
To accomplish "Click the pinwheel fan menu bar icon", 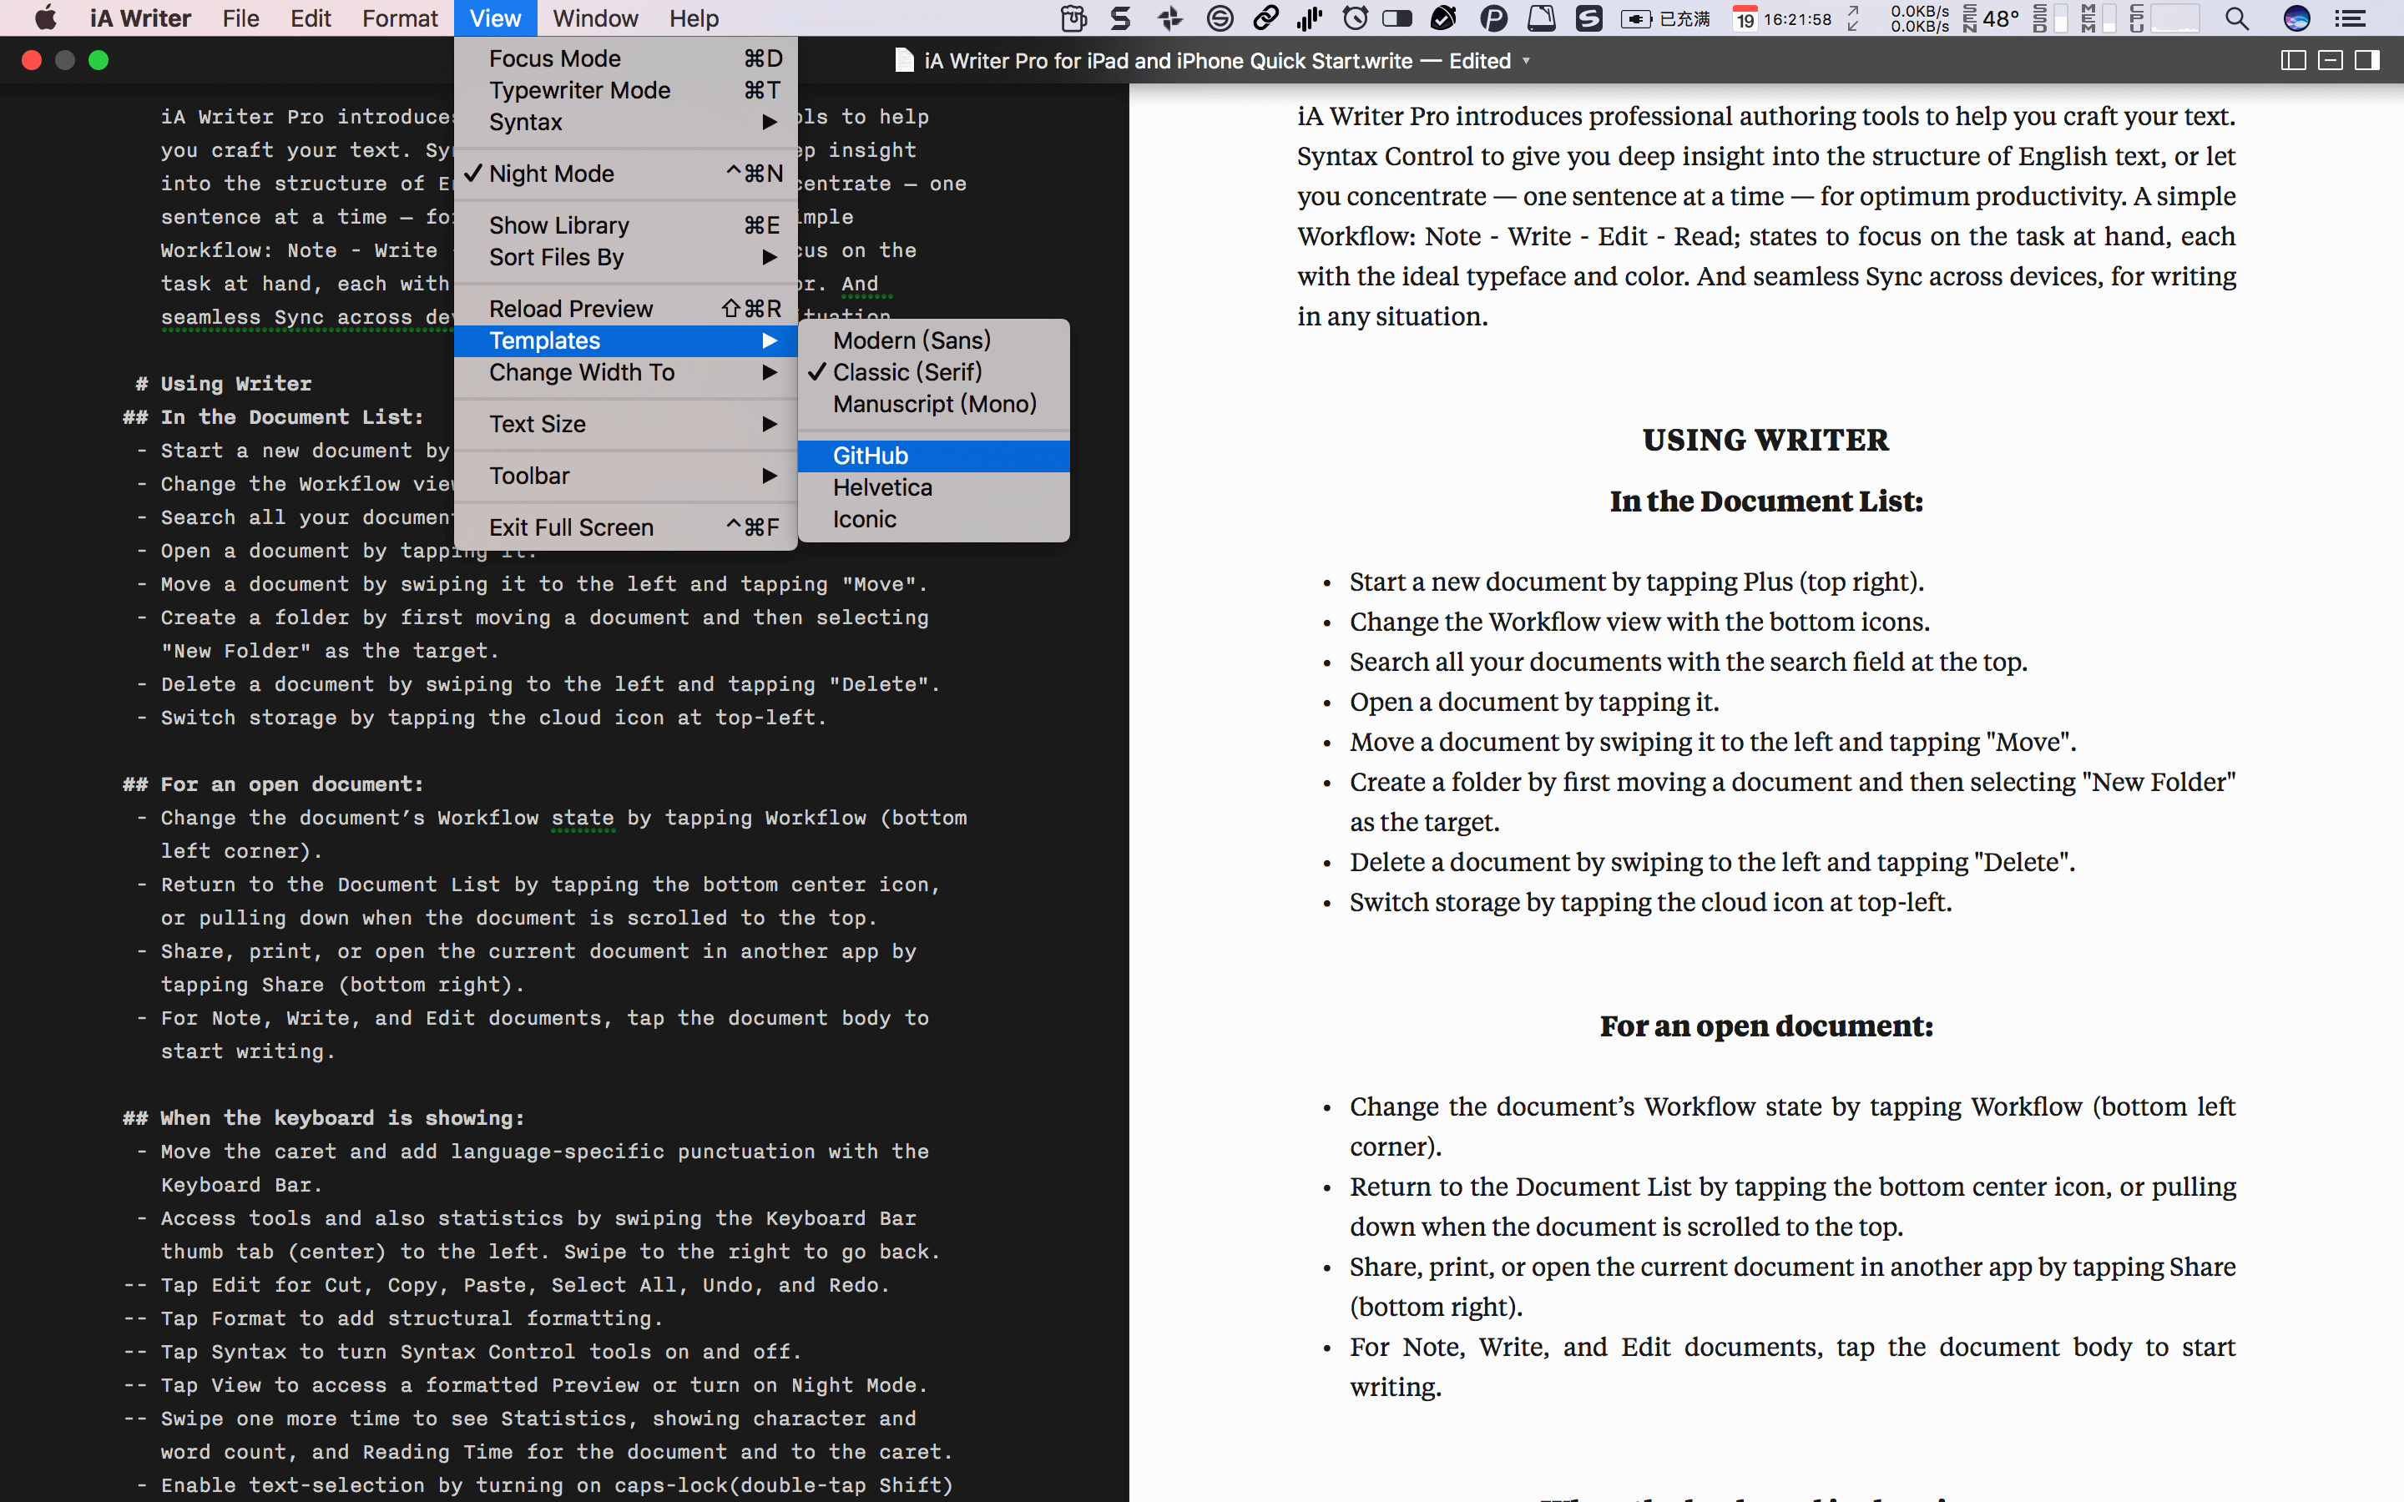I will click(1170, 18).
